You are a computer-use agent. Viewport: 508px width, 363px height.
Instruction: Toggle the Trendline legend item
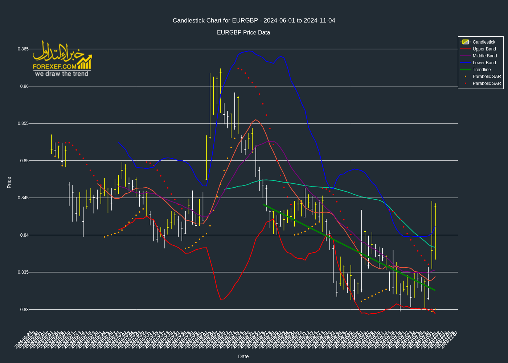(480, 70)
